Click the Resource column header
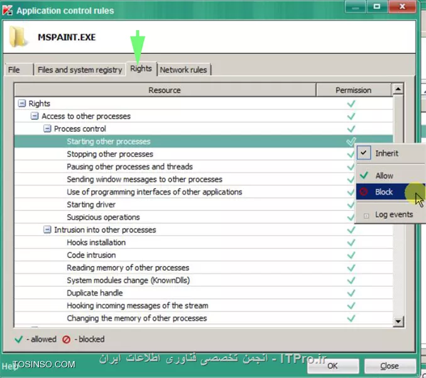Screen dimensions: 426x378 point(165,90)
